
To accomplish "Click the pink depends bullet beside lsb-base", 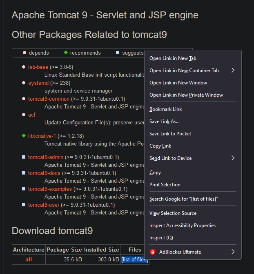I will pyautogui.click(x=24, y=67).
